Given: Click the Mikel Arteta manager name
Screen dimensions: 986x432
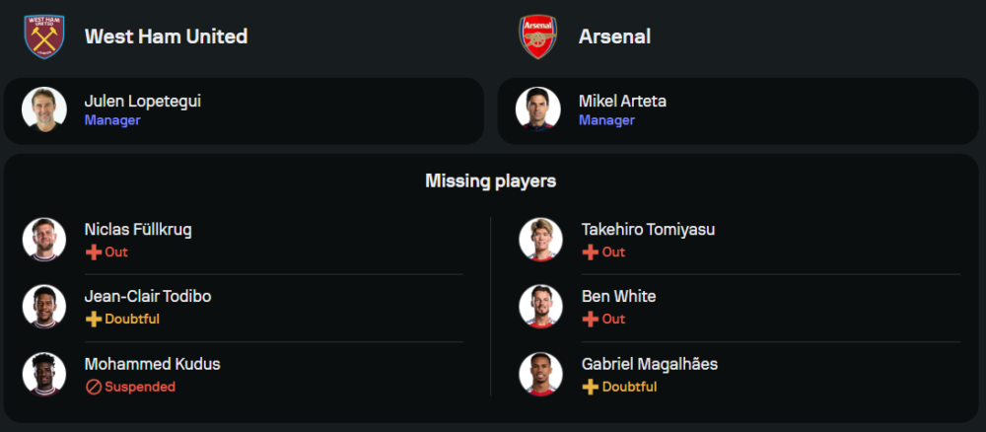Looking at the screenshot, I should (x=622, y=102).
